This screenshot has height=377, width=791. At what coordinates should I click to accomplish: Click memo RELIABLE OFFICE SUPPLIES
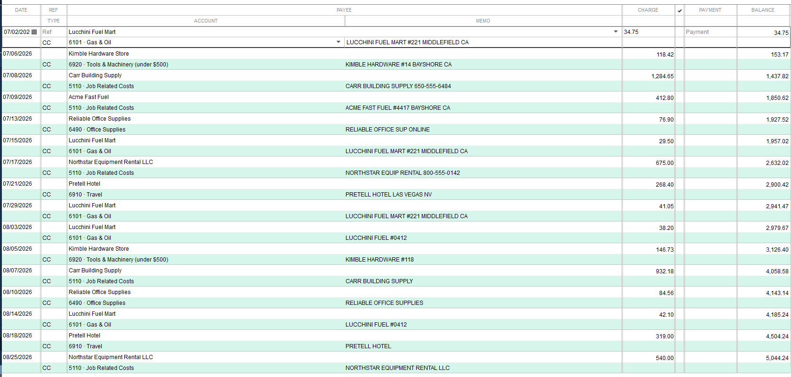tap(384, 303)
